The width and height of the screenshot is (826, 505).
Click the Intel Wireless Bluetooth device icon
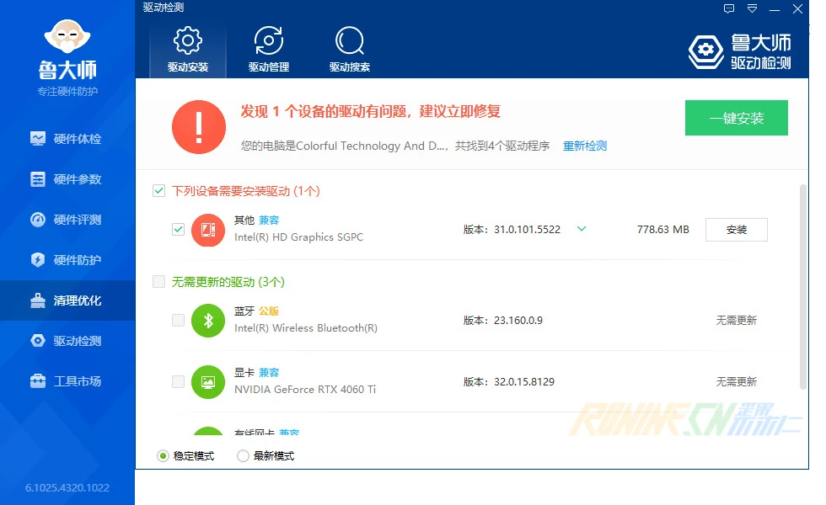(208, 321)
